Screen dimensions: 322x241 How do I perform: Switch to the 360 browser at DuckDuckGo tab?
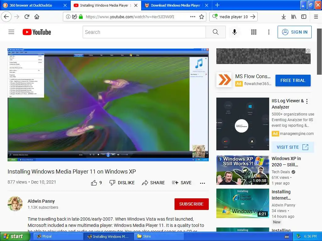click(31, 5)
